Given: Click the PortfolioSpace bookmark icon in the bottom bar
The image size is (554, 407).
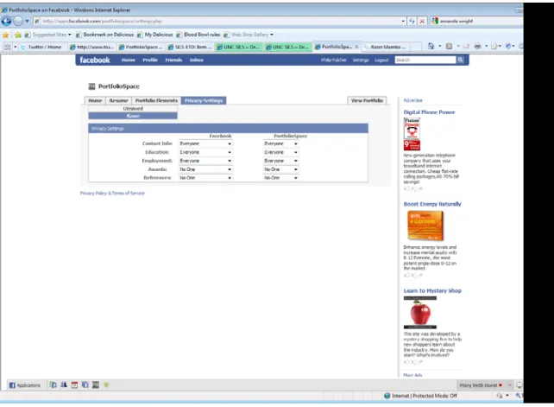Looking at the screenshot, I should (96, 385).
